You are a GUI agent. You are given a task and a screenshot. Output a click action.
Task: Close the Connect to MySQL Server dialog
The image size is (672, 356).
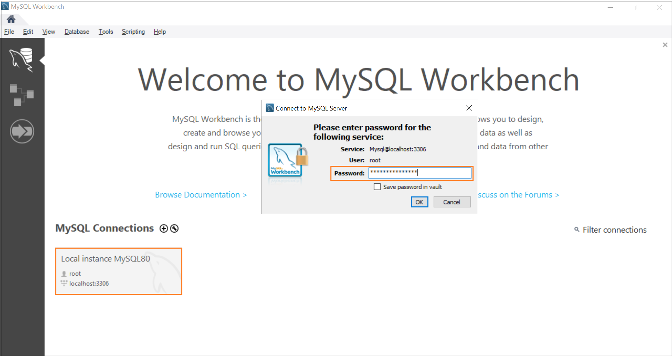tap(469, 108)
